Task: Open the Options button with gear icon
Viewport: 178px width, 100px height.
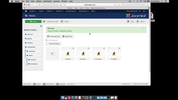Action: [141, 21]
